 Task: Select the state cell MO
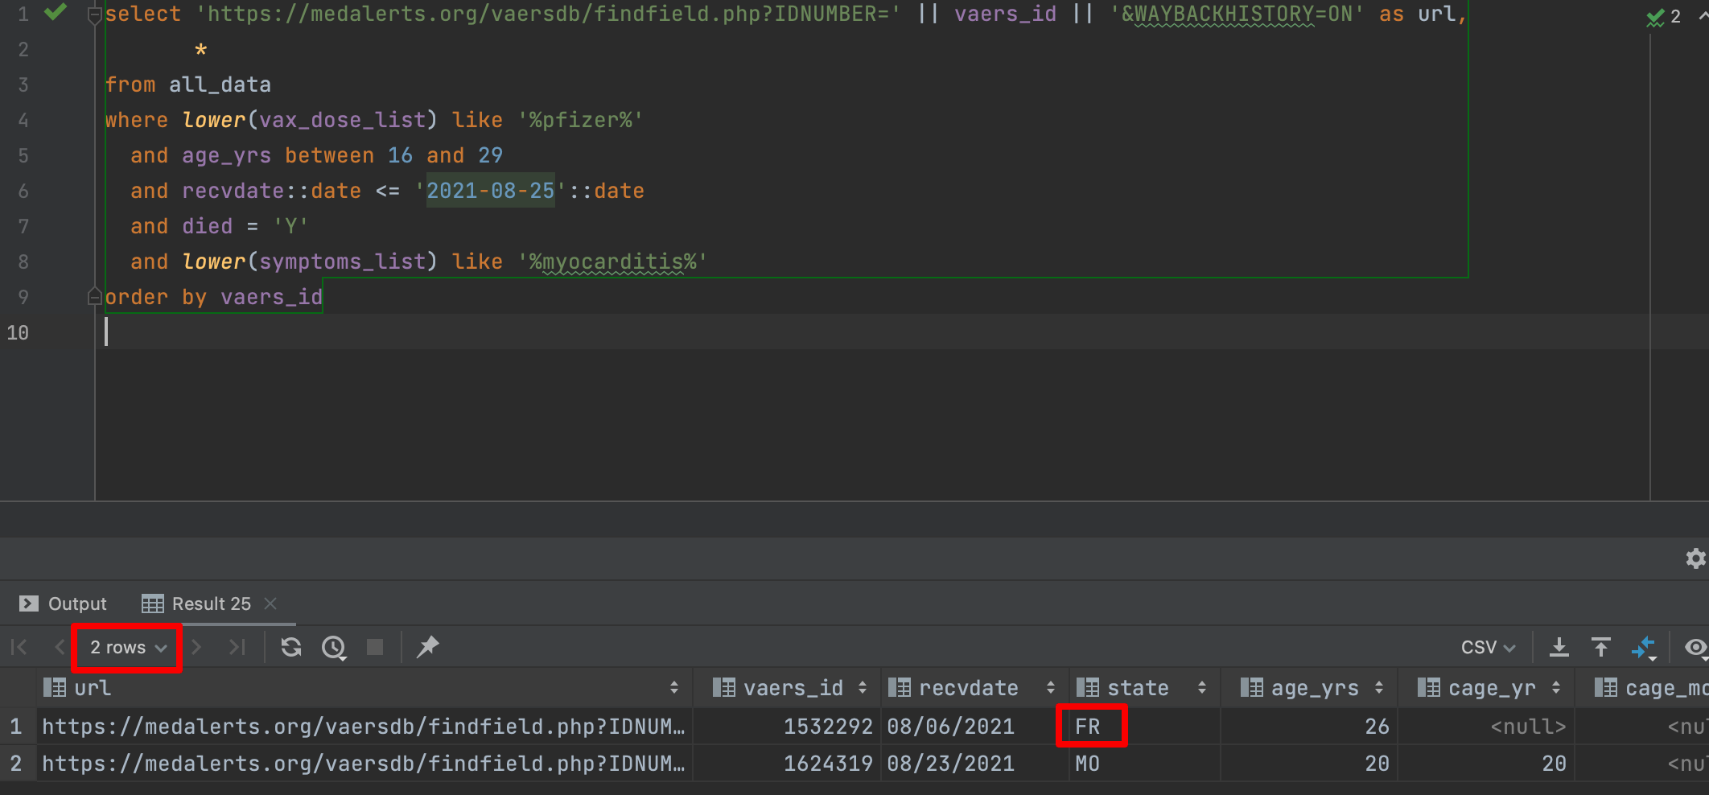[1144, 764]
